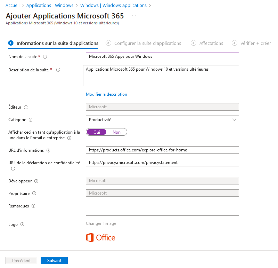Select Non for Portail d'entreprise display
The height and width of the screenshot is (268, 278).
[116, 132]
